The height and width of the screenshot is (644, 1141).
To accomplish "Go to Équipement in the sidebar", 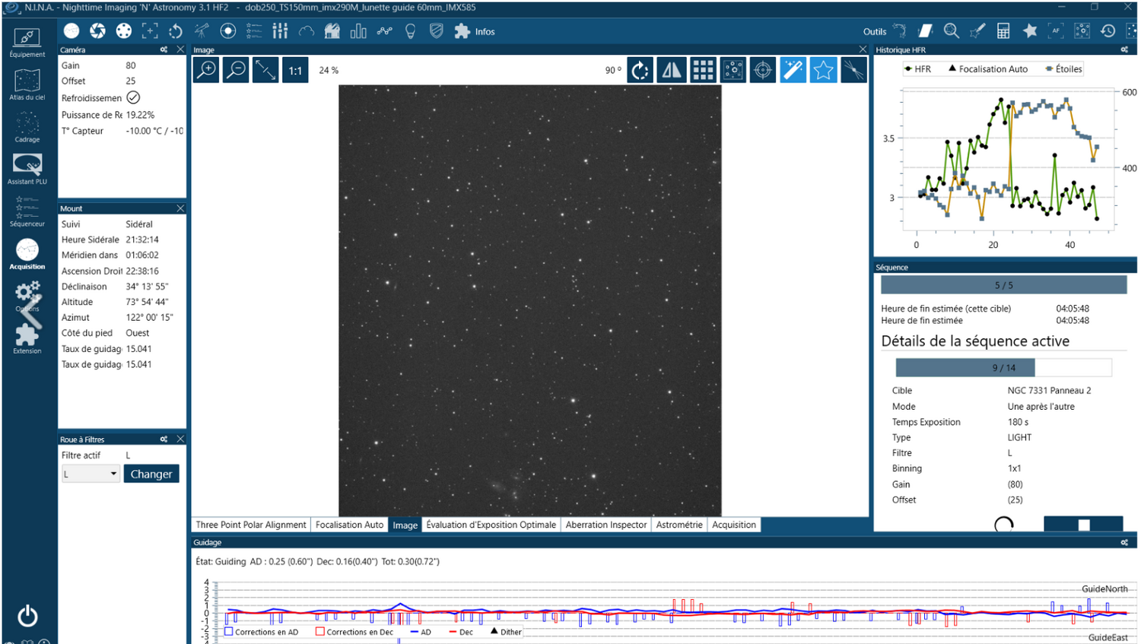I will (x=27, y=43).
